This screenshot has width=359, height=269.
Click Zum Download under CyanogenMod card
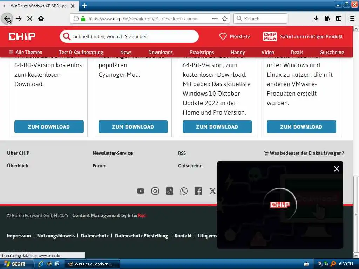(133, 127)
